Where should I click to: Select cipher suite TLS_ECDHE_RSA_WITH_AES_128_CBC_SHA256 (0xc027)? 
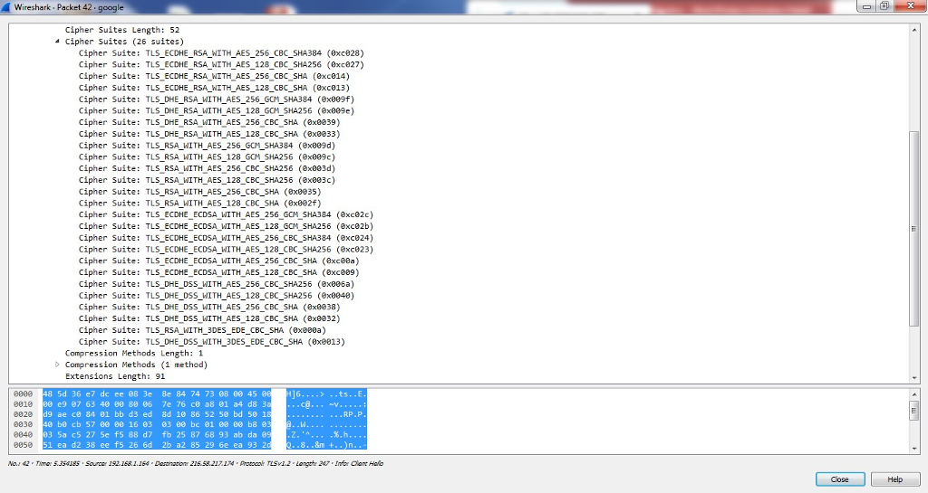(x=221, y=64)
